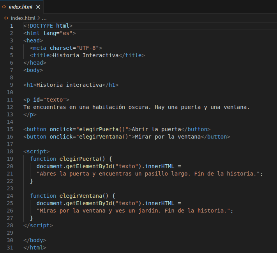The width and height of the screenshot is (277, 253).
Task: Close the index.html editor tab
Action: click(38, 7)
